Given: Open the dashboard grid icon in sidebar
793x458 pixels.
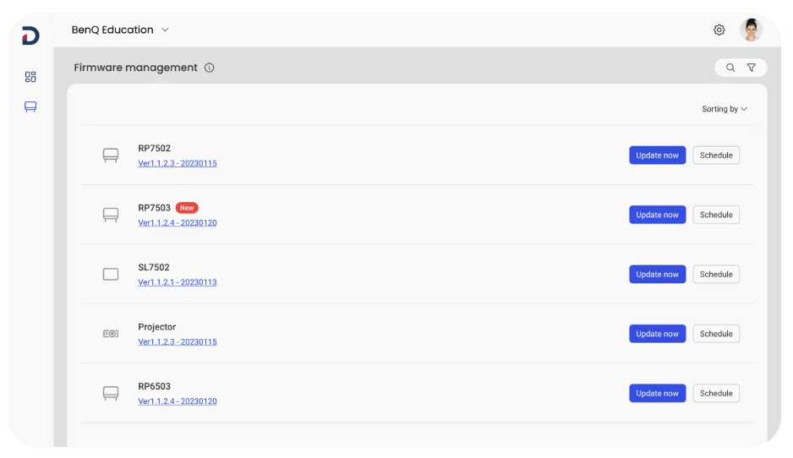Looking at the screenshot, I should [x=30, y=77].
